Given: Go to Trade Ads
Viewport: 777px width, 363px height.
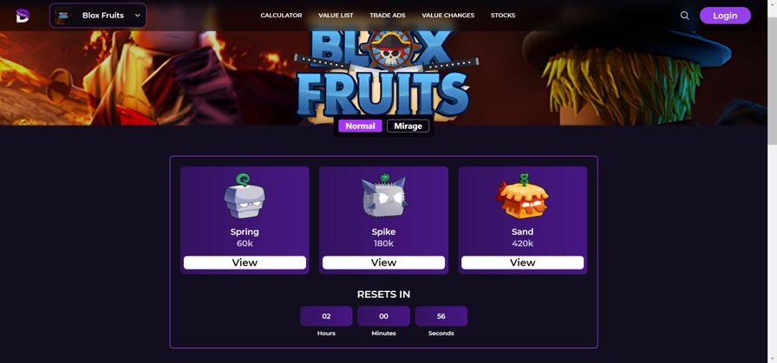Looking at the screenshot, I should [x=388, y=16].
